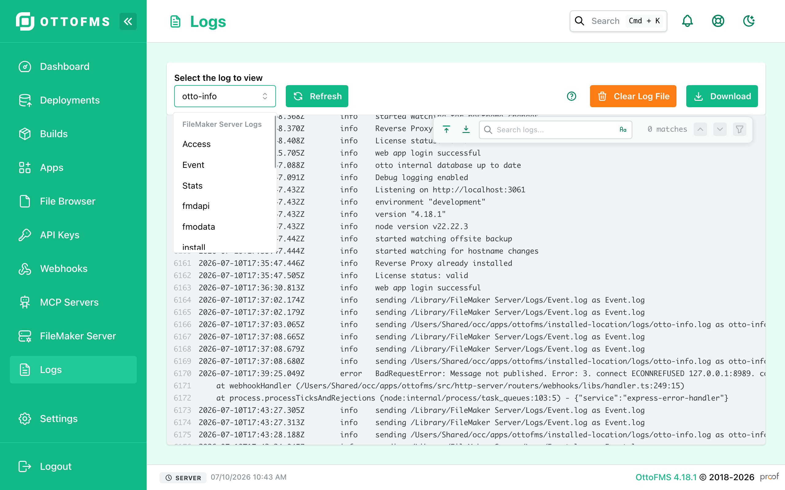
Task: Open Builds in sidebar
Action: click(73, 134)
